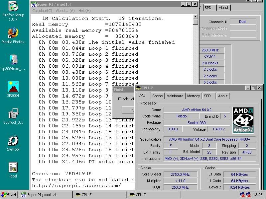This screenshot has height=199, width=266.
Task: Switch to first CPU-Z taskbar button
Action: [100, 195]
